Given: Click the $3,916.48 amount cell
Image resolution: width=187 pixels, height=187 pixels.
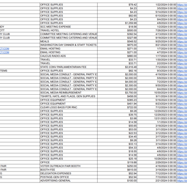Looking at the screenshot, I should tap(117, 67).
